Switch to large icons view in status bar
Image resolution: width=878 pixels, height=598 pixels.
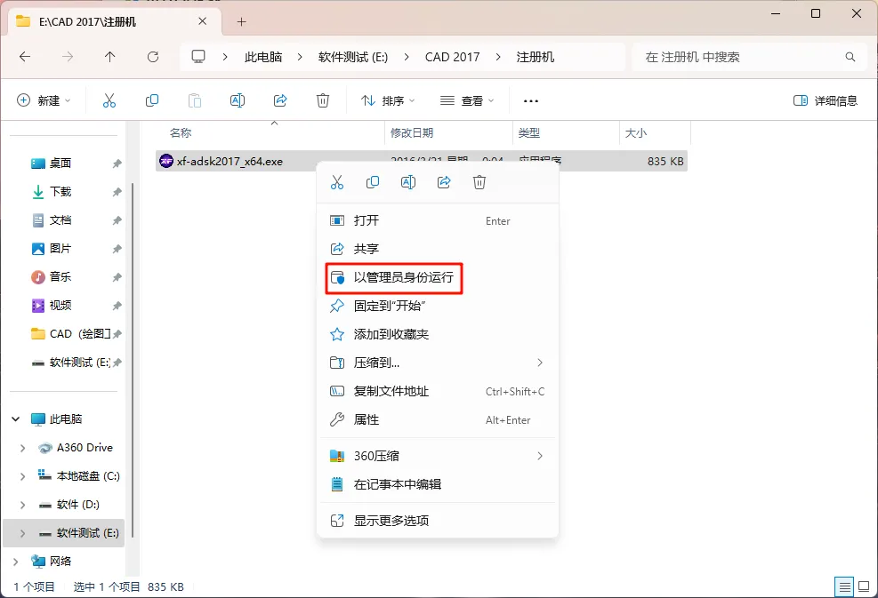[864, 586]
